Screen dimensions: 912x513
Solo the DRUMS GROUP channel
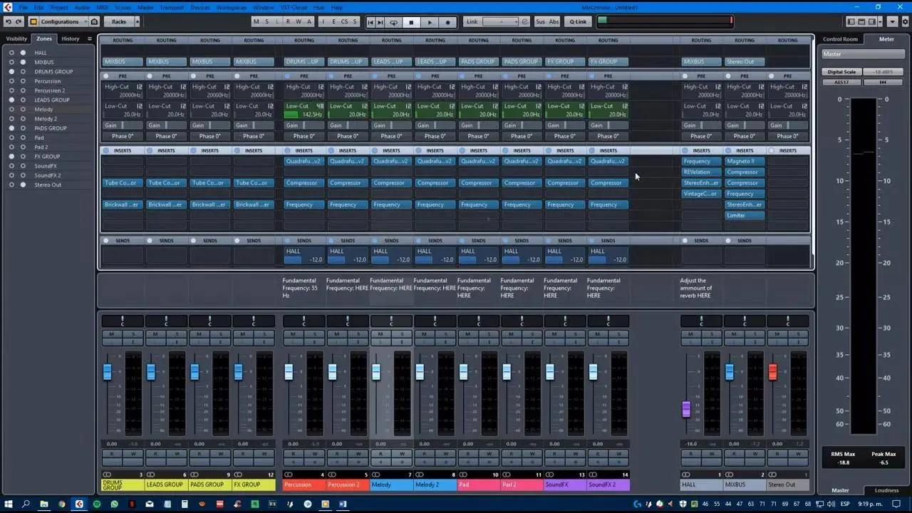133,334
